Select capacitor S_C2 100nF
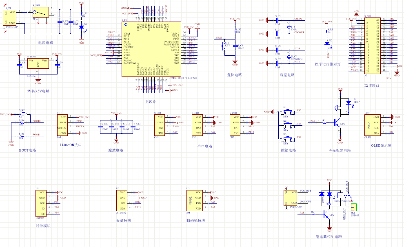The image size is (404, 247). coord(60,22)
